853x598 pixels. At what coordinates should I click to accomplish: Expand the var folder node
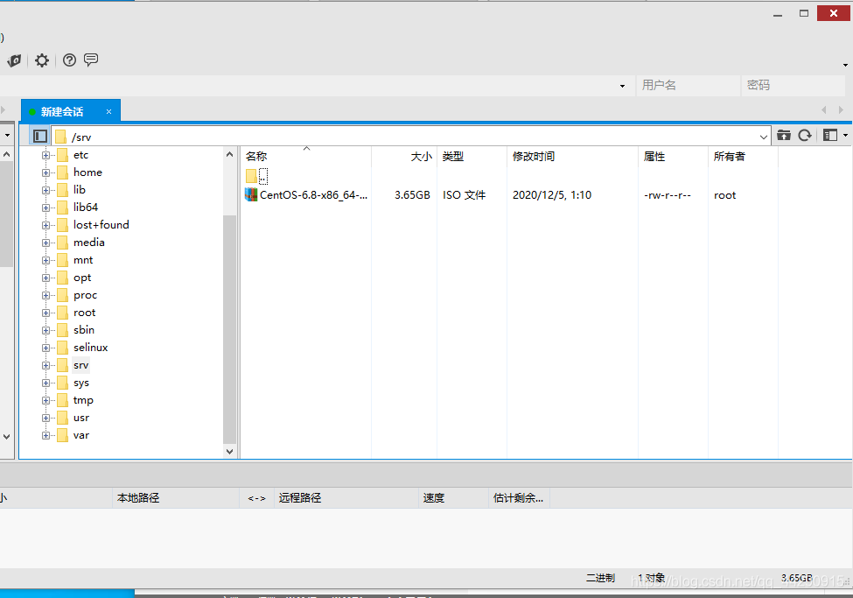pos(45,435)
